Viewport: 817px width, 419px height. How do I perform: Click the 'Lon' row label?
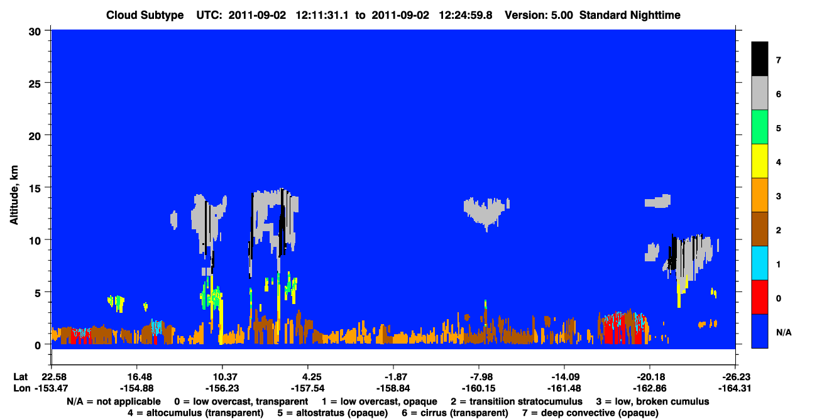[x=21, y=388]
